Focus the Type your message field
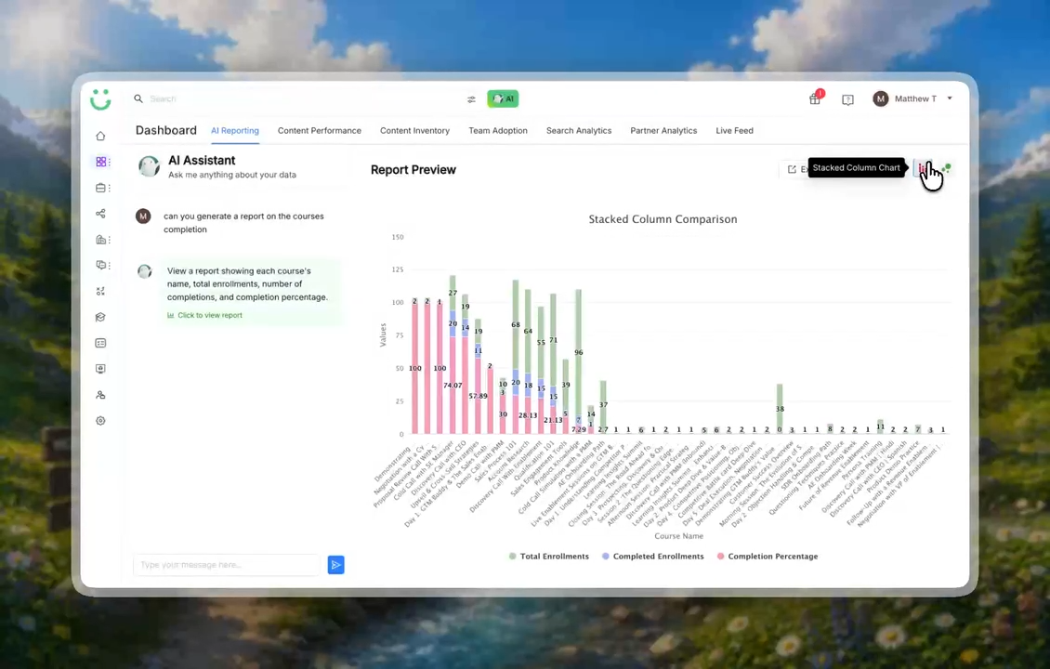 pyautogui.click(x=227, y=565)
